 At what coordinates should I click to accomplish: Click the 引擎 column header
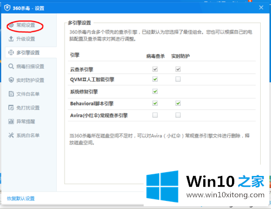75,55
